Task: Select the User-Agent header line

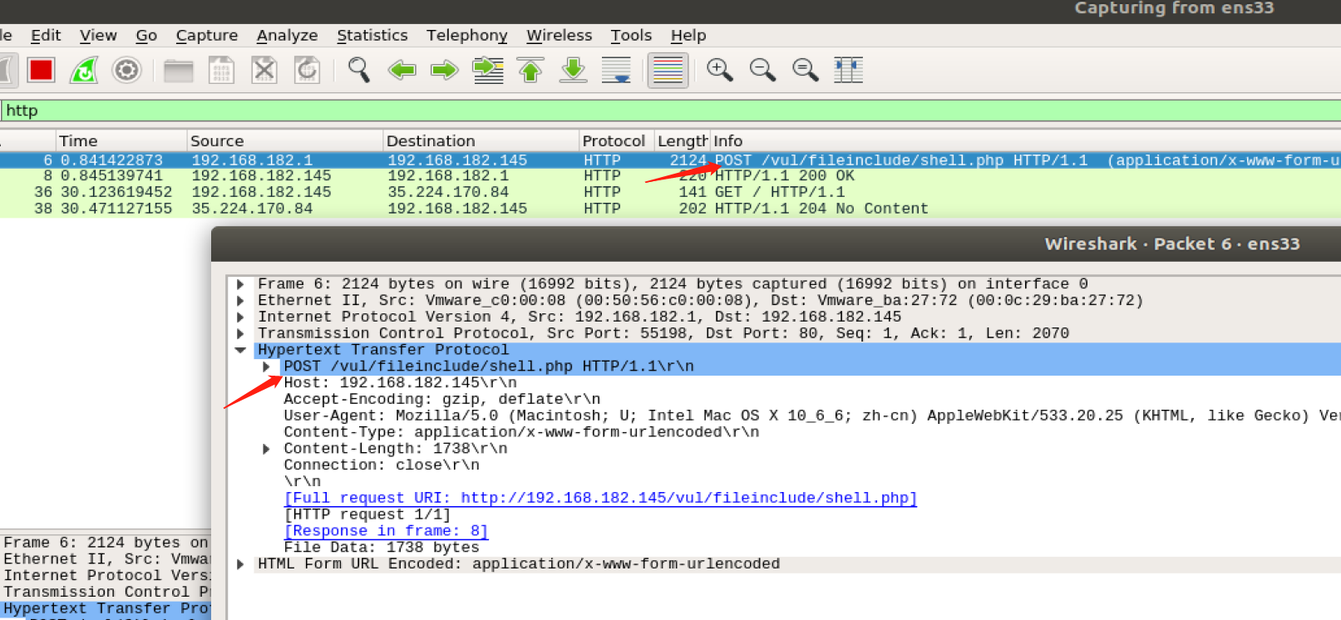Action: (811, 416)
